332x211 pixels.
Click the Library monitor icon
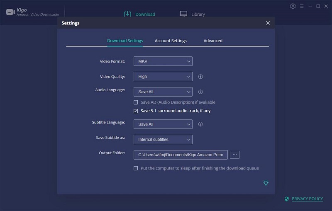(183, 14)
